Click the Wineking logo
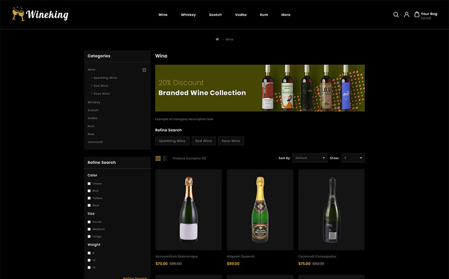The width and height of the screenshot is (449, 279). pyautogui.click(x=40, y=14)
